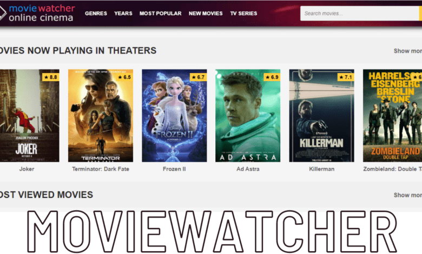Click the Terminator: Dark Fate title link

point(101,169)
